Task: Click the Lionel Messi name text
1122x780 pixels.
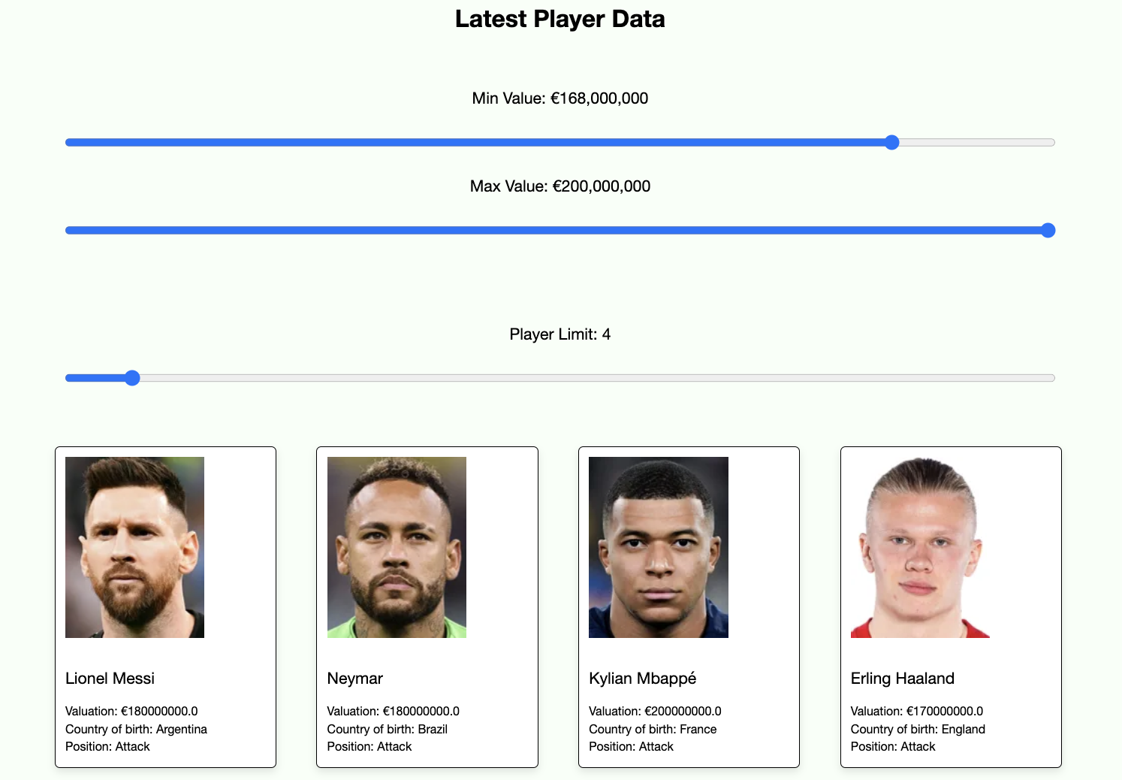Action: point(110,679)
